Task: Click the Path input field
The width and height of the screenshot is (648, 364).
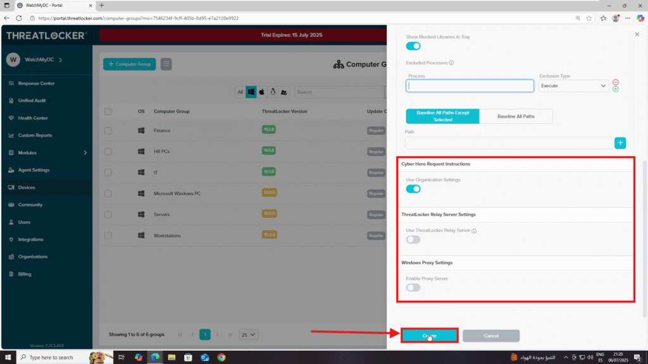Action: click(x=509, y=143)
